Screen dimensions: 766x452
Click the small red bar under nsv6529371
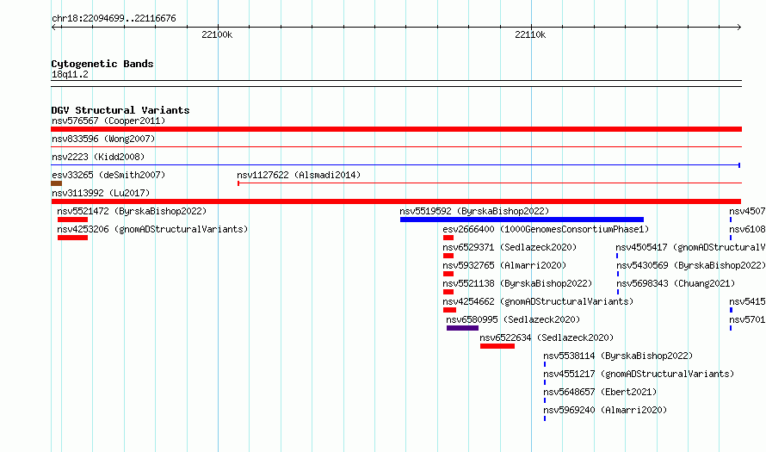448,256
